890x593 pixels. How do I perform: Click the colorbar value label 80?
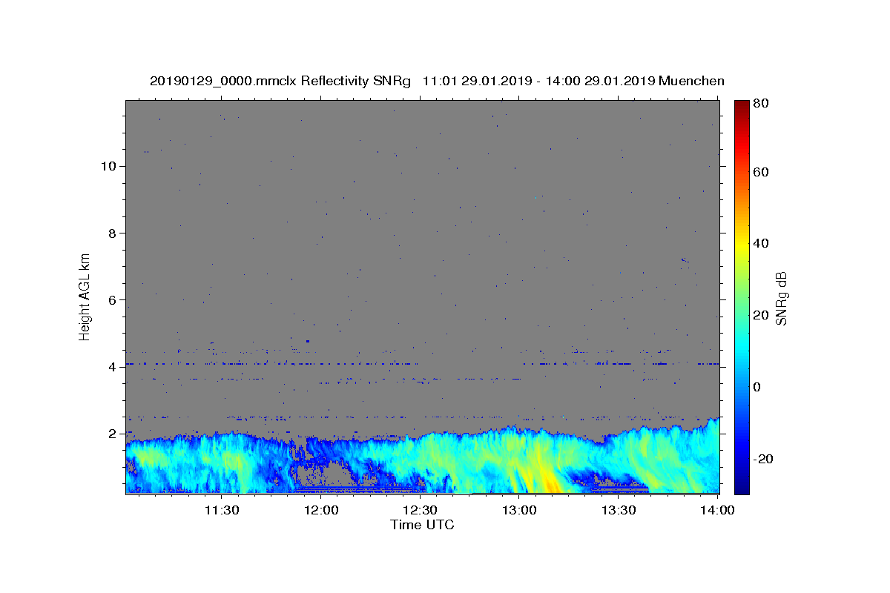point(761,104)
